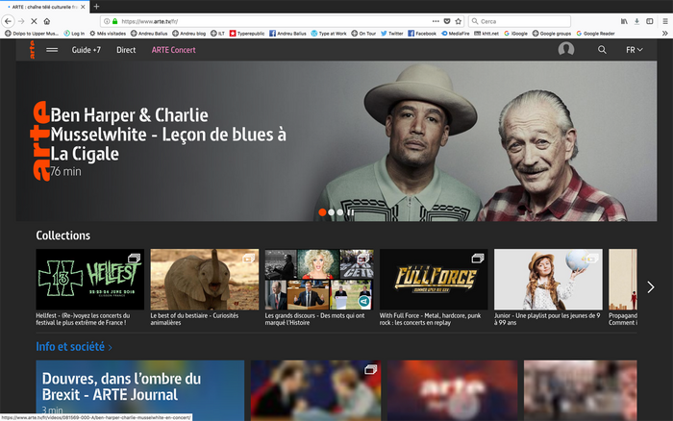673x421 pixels.
Task: Open the Google Reader bookmark
Action: 596,33
